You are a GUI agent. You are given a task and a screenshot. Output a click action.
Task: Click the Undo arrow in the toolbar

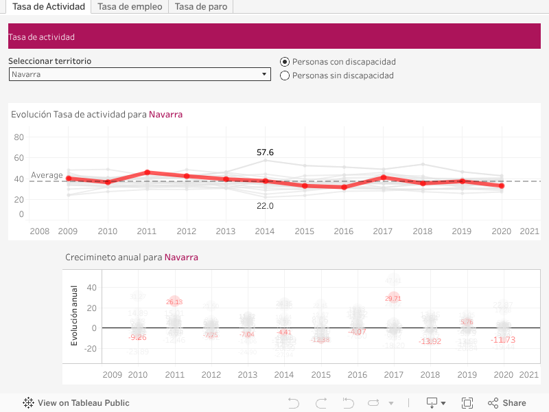(294, 403)
